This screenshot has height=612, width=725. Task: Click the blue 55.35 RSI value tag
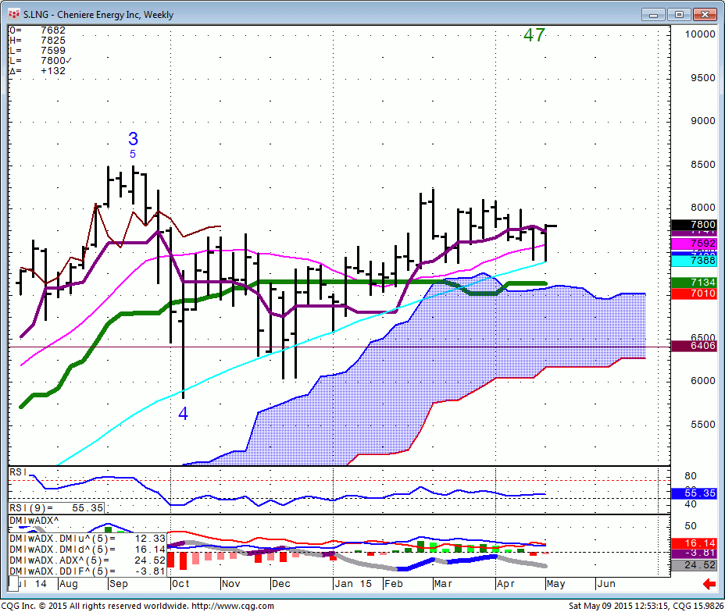pyautogui.click(x=694, y=493)
